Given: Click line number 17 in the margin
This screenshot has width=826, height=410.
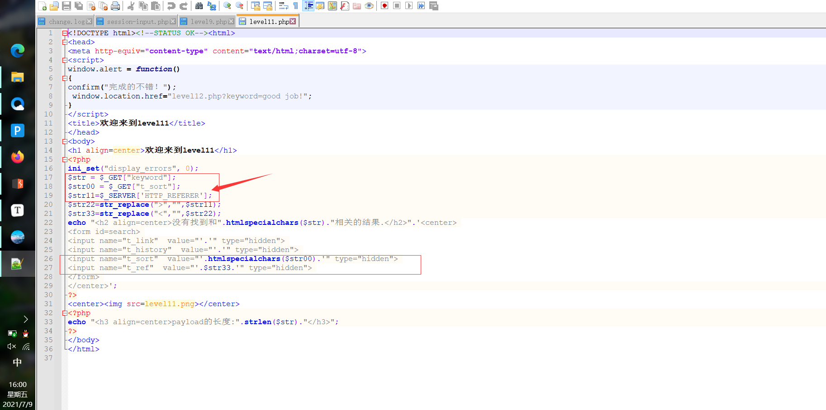Looking at the screenshot, I should [x=48, y=177].
